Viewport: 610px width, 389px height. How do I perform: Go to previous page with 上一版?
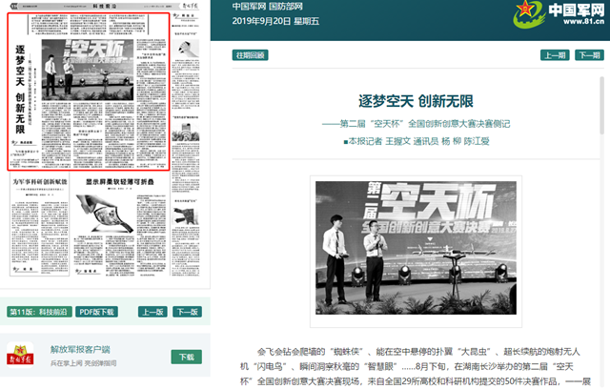(x=152, y=311)
